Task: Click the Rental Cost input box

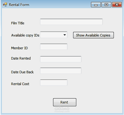Action: tap(54, 82)
